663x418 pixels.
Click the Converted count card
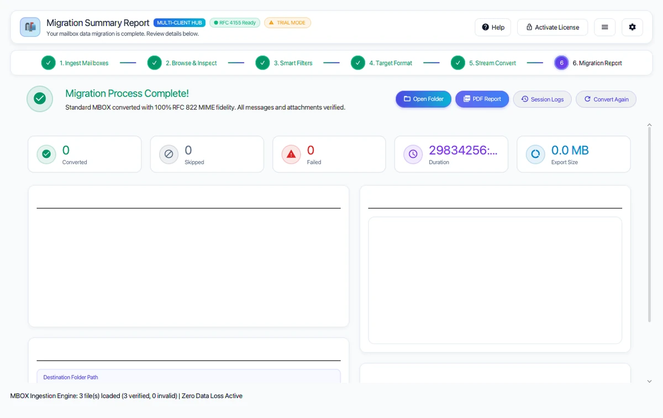85,154
